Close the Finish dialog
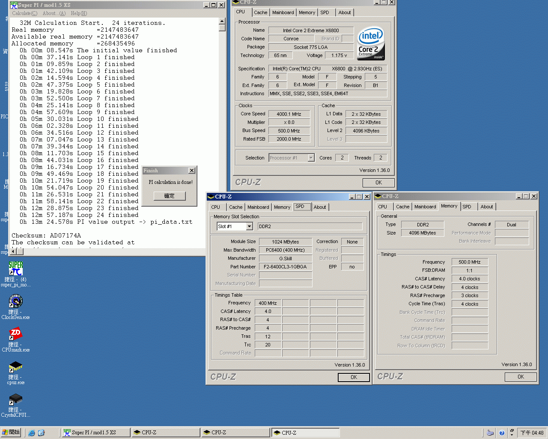The image size is (548, 439). tap(192, 171)
